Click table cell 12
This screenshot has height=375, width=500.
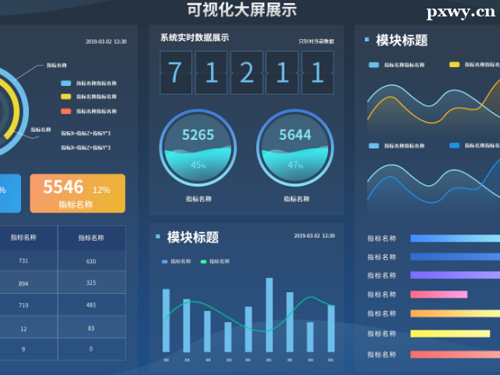(x=23, y=329)
